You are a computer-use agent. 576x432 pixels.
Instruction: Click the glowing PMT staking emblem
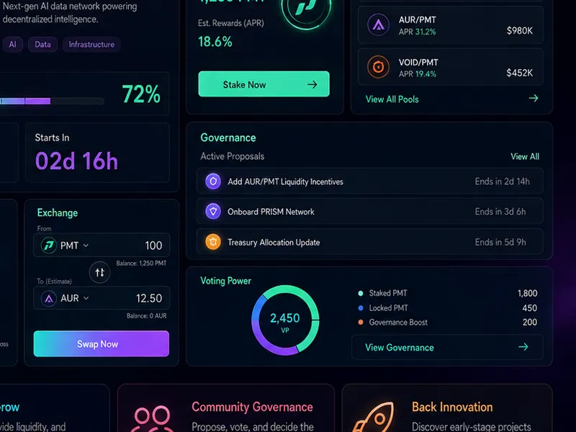[x=307, y=7]
